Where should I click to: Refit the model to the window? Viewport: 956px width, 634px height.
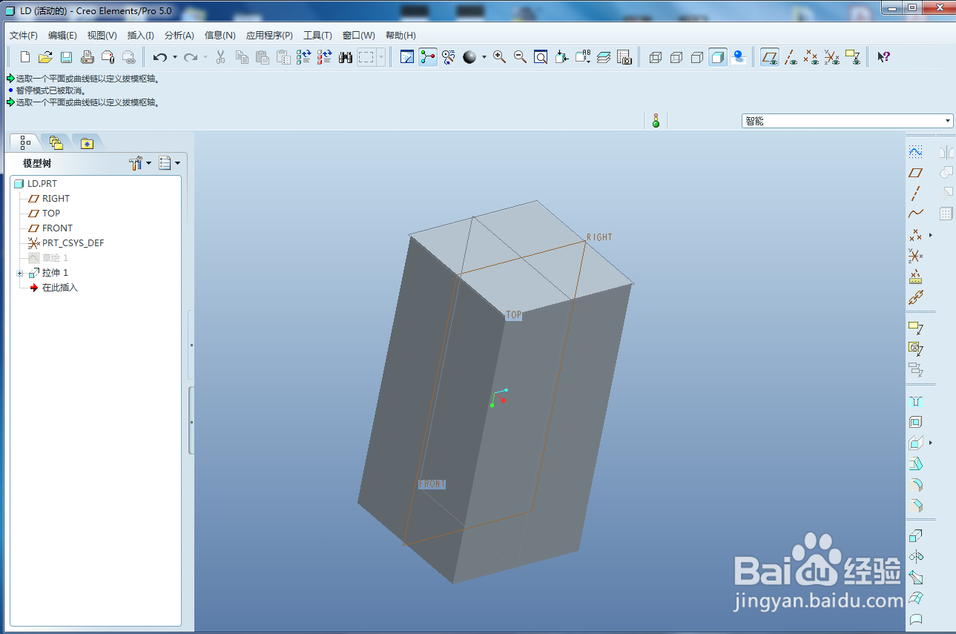click(541, 57)
